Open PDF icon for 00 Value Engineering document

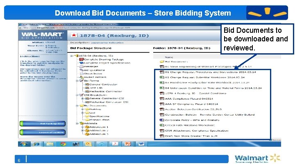click(162, 66)
